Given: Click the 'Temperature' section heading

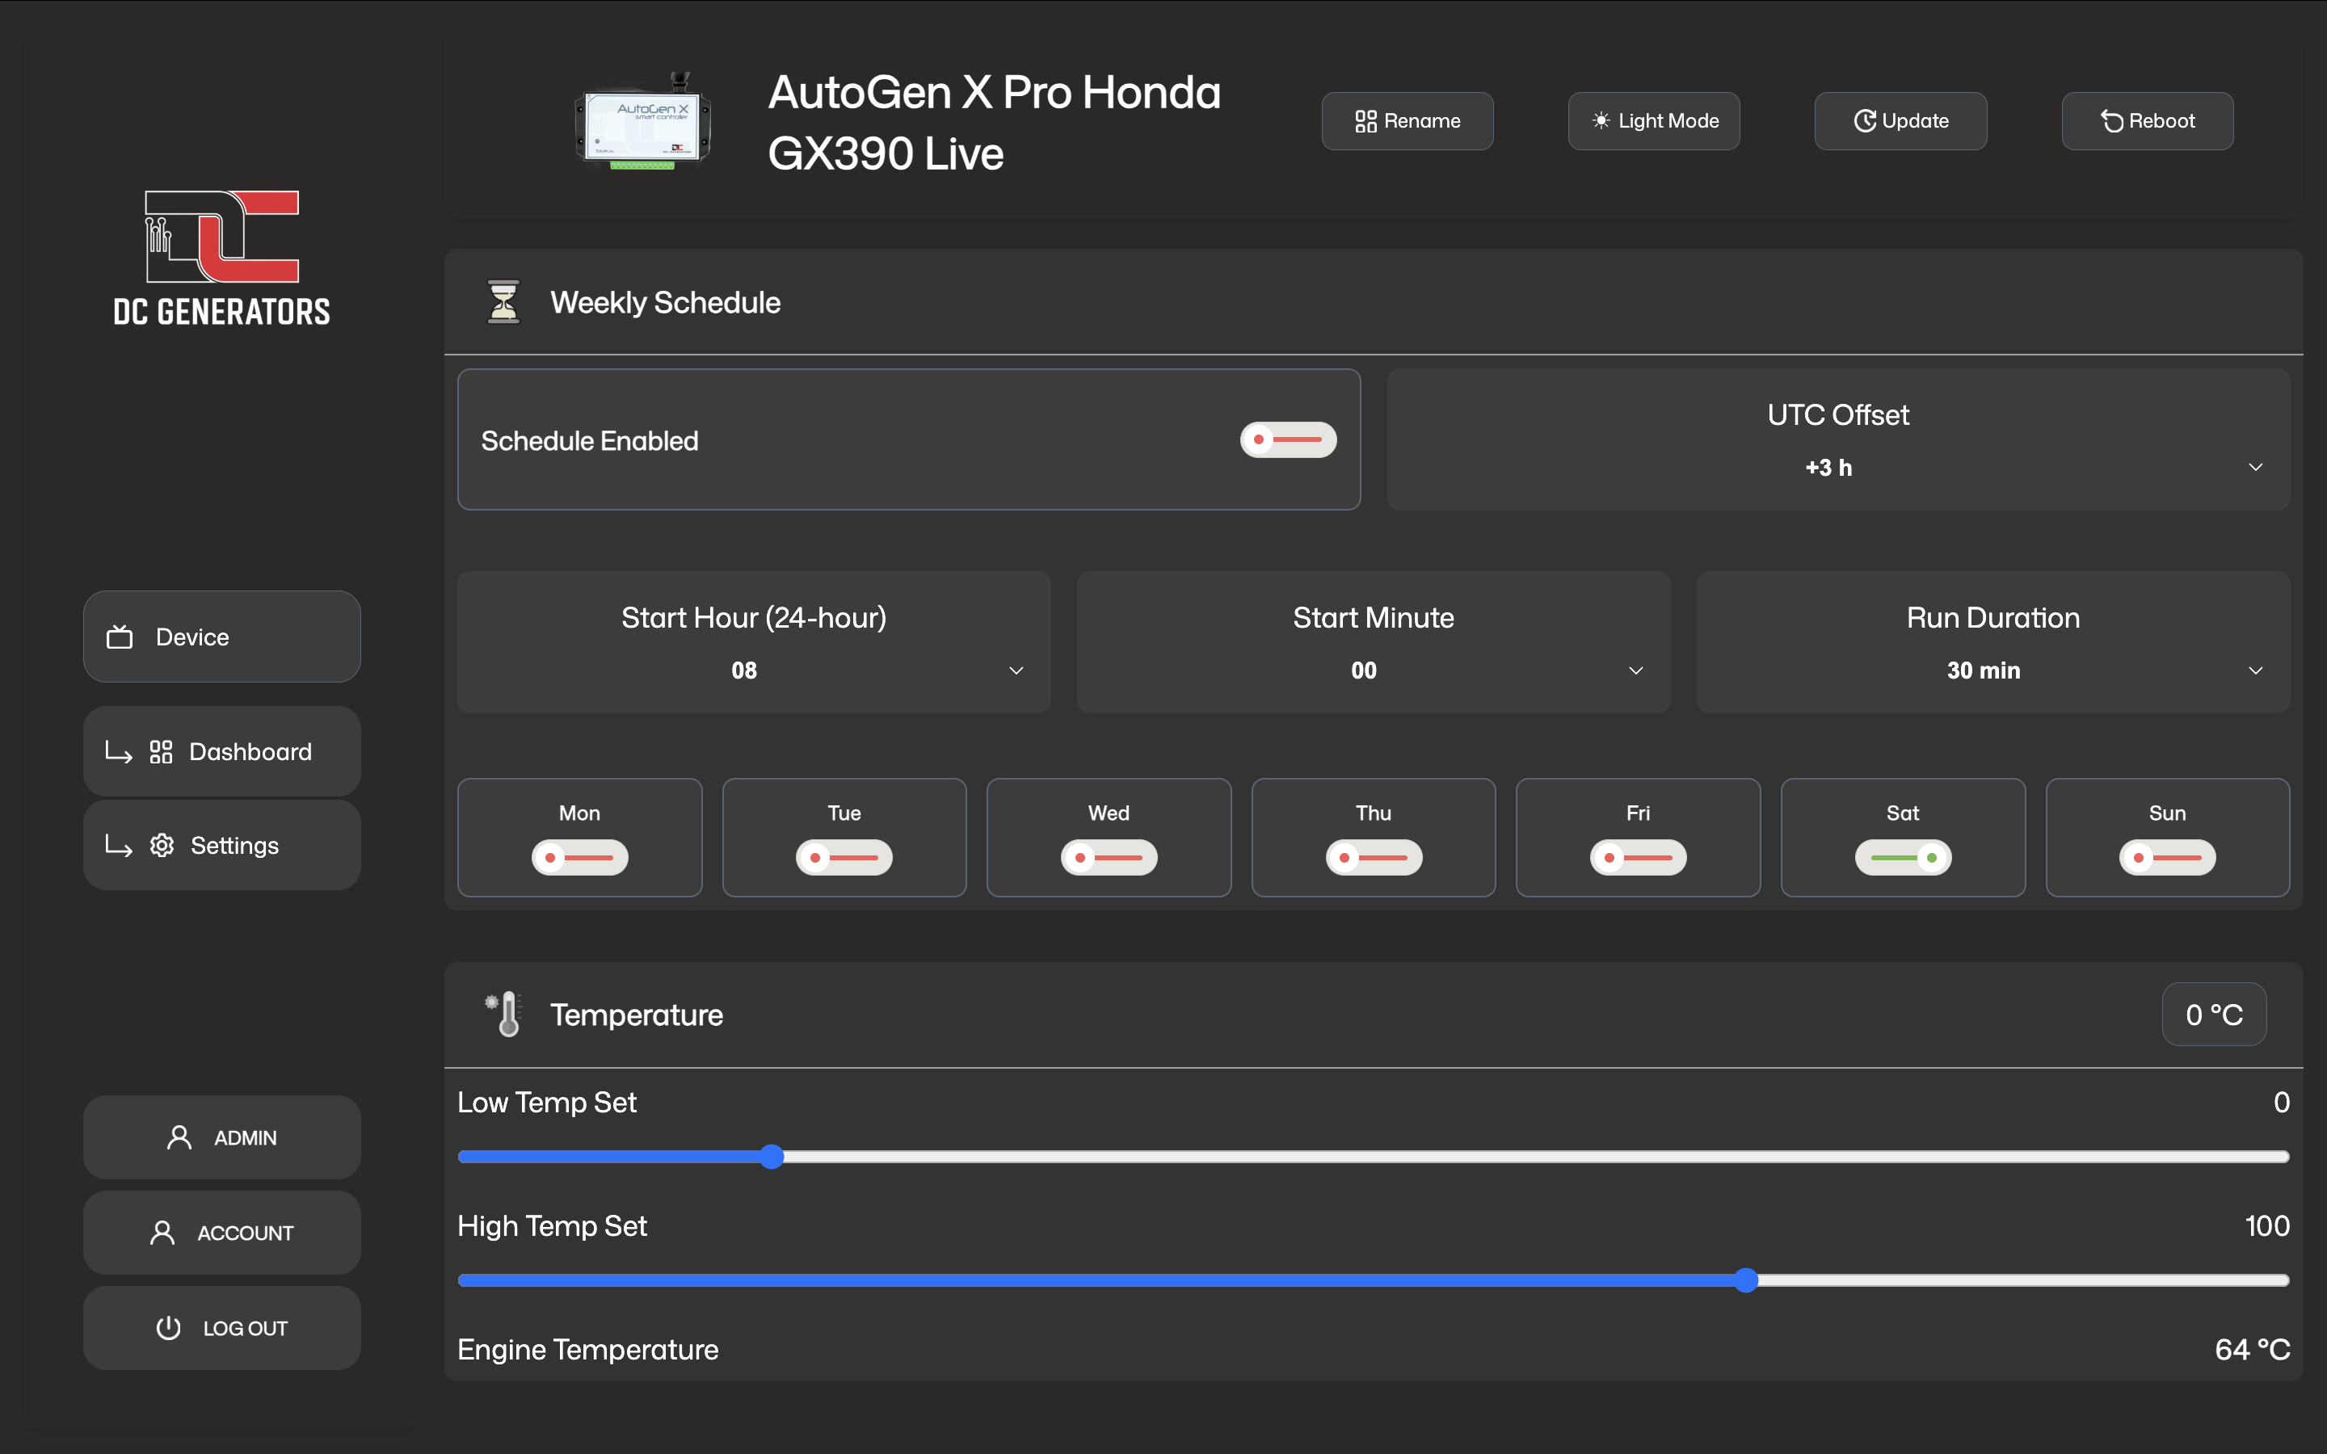Looking at the screenshot, I should click(x=637, y=1015).
